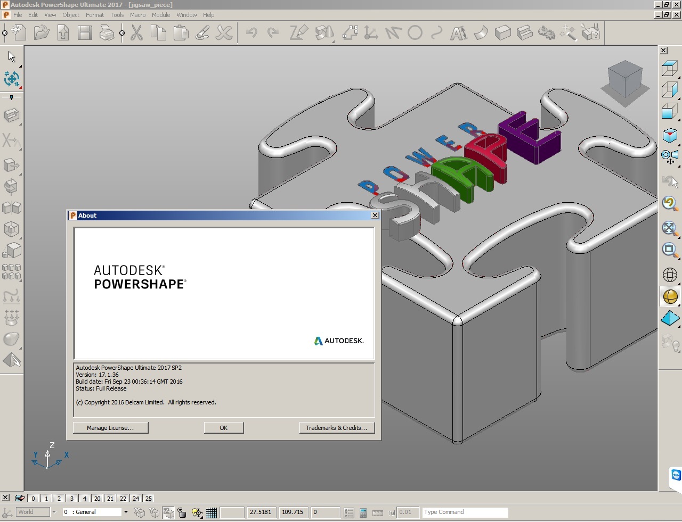This screenshot has height=522, width=682.
Task: Click the Tools menu
Action: 117,15
